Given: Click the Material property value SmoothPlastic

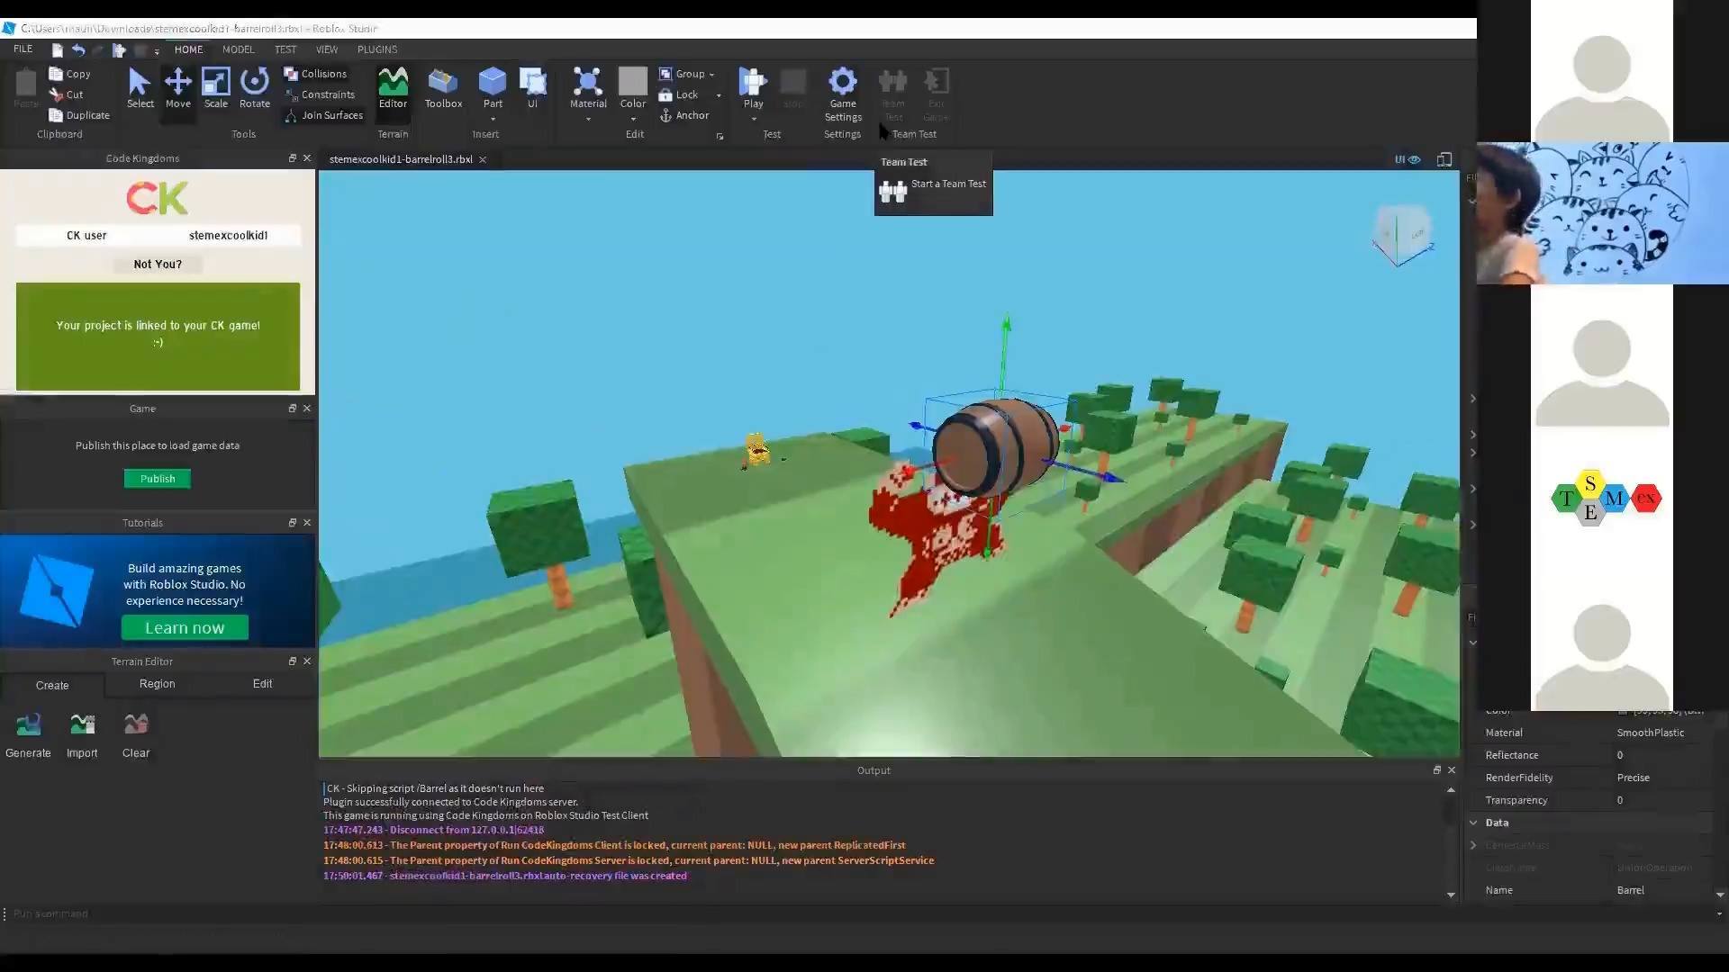Looking at the screenshot, I should pos(1651,733).
